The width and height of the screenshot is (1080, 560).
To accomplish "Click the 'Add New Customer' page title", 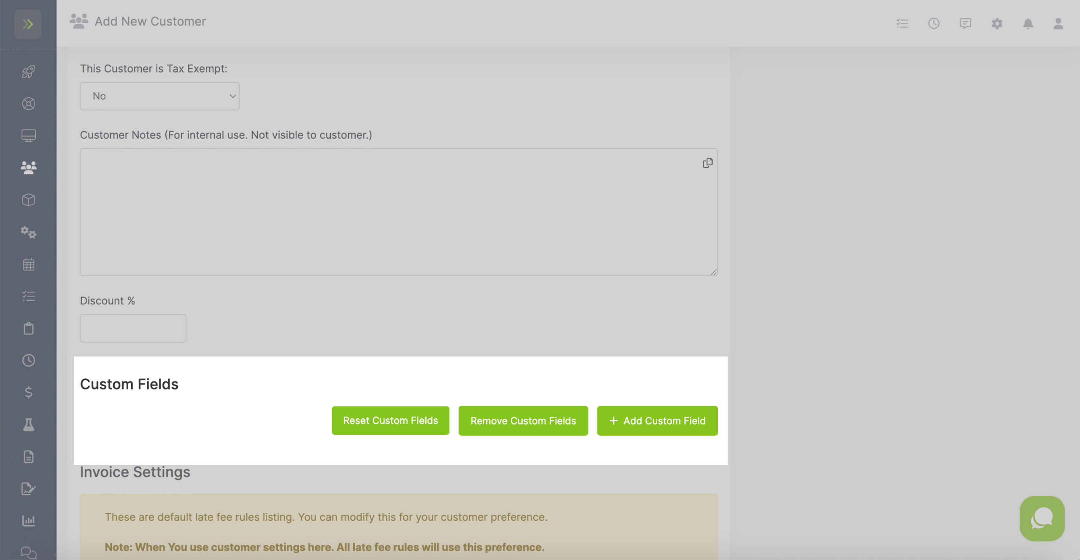I will pos(150,21).
